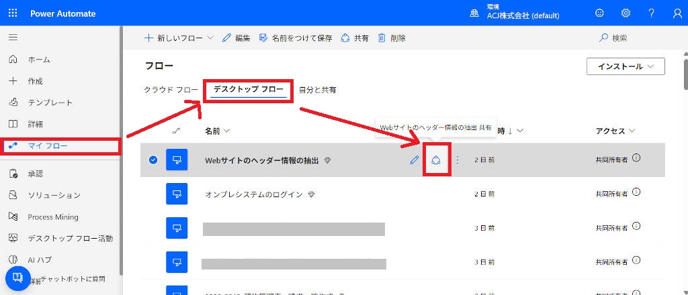The image size is (688, 295).
Task: Open the インストール dropdown
Action: (626, 66)
